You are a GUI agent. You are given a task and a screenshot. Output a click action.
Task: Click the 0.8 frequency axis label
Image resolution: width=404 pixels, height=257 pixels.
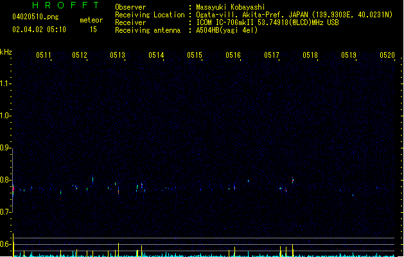(5, 180)
